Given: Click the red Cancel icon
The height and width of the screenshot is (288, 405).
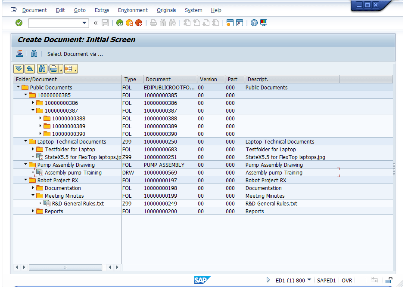Looking at the screenshot, I should (x=139, y=23).
